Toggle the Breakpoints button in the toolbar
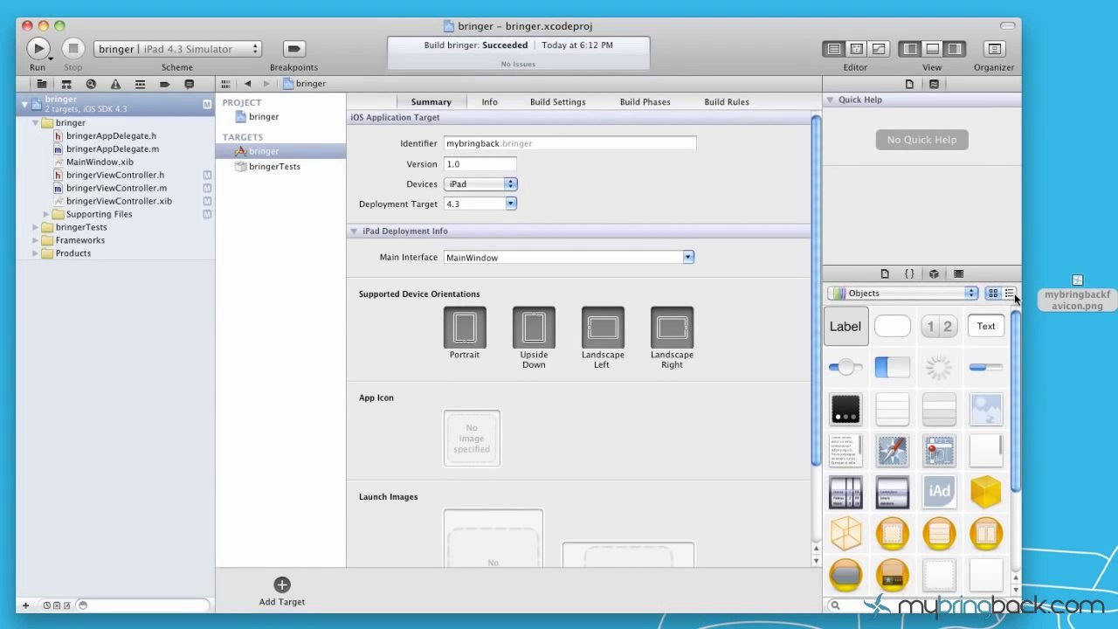The image size is (1118, 629). 293,49
